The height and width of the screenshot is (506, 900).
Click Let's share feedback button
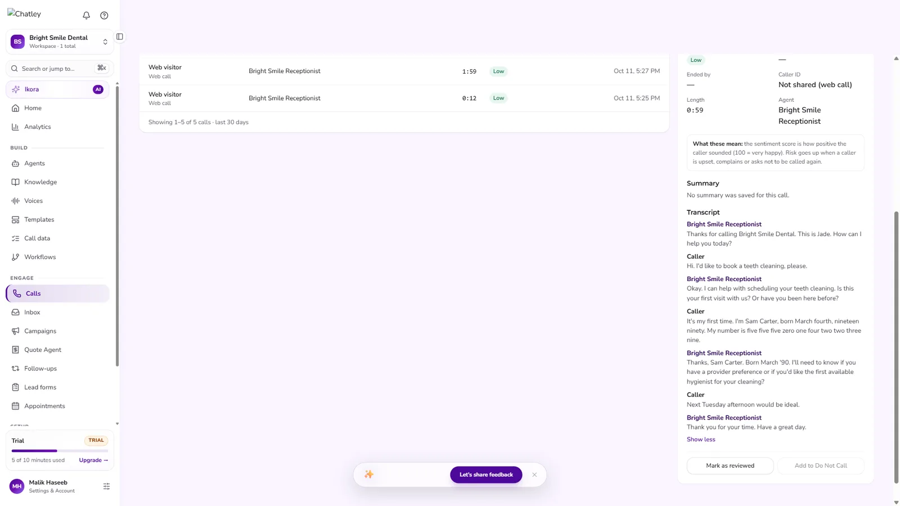pos(486,475)
